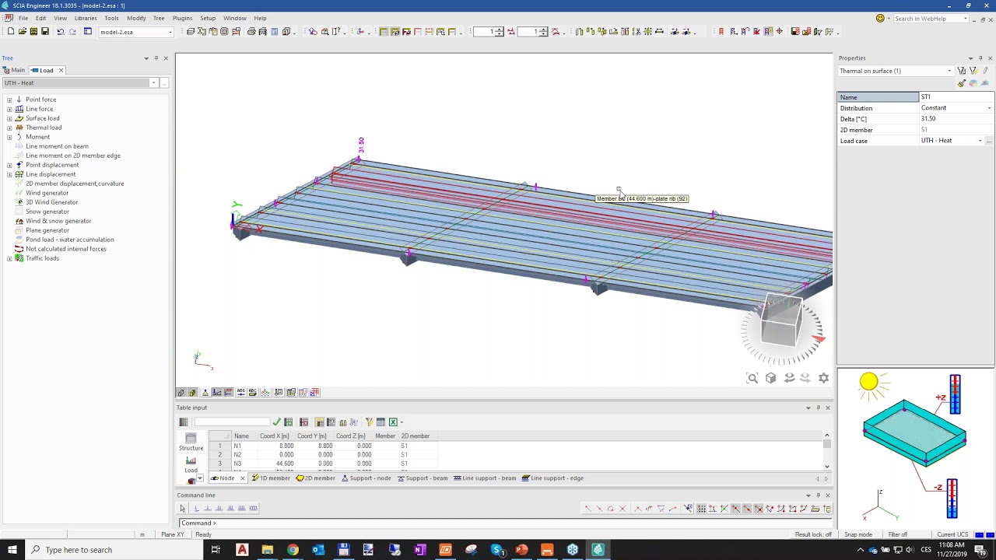This screenshot has width=996, height=560.
Task: Select the Load icon in Table input sidebar
Action: [x=191, y=465]
